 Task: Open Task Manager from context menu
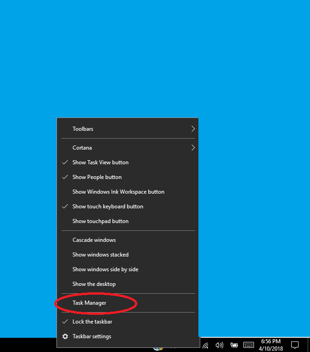click(127, 303)
